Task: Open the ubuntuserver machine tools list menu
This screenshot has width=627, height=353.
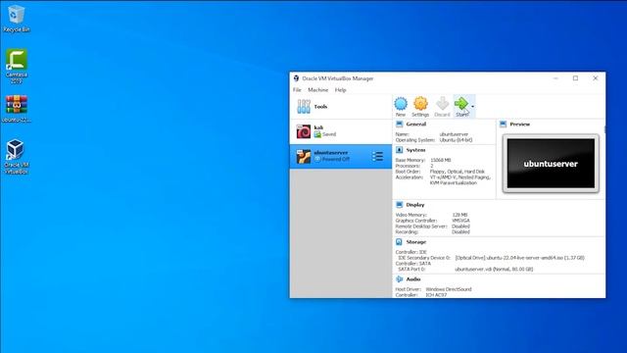Action: pyautogui.click(x=377, y=157)
